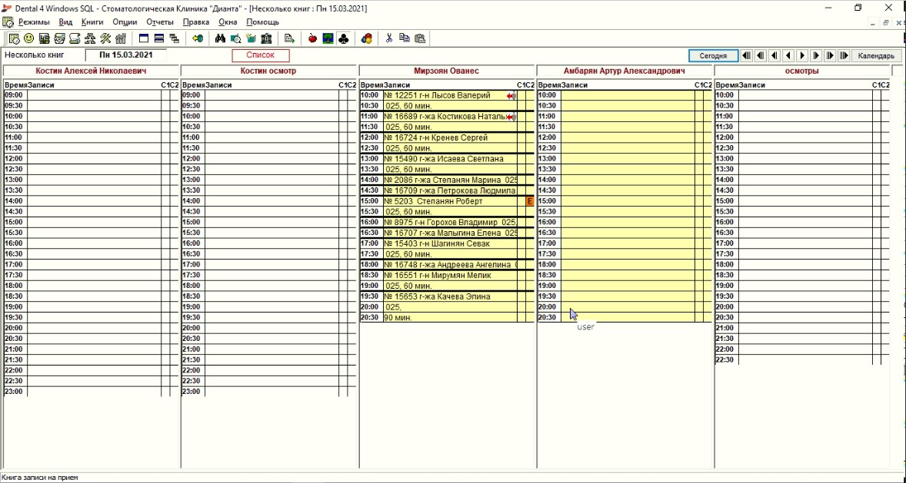Click the green left-arrow toolbar icon
Viewport: 906px width, 483px height.
(198, 38)
